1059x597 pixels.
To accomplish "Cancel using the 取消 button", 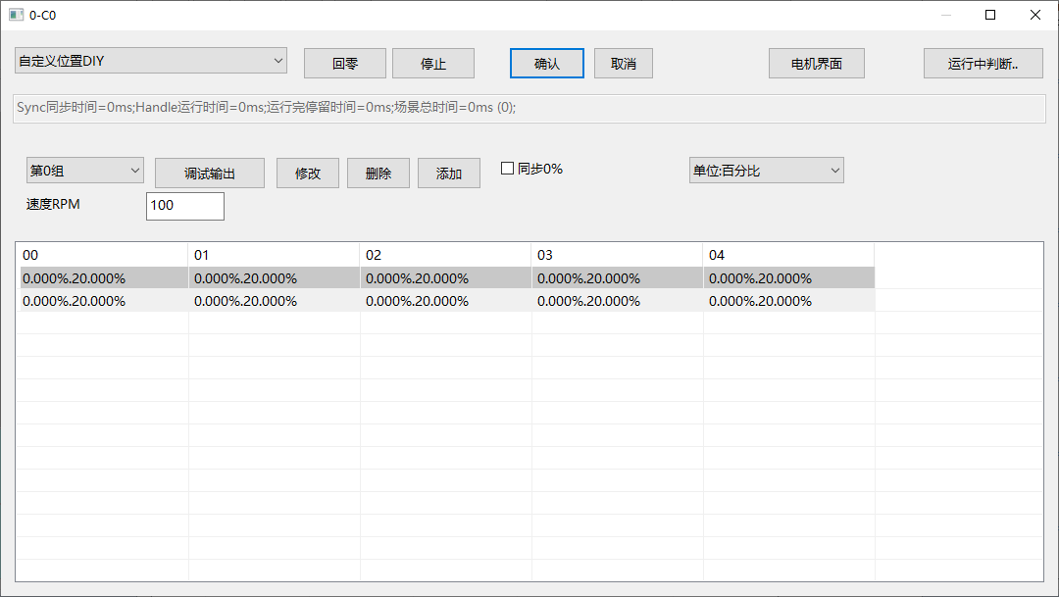I will click(624, 64).
